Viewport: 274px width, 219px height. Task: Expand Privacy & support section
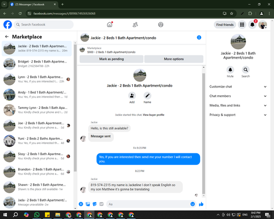pos(238,115)
